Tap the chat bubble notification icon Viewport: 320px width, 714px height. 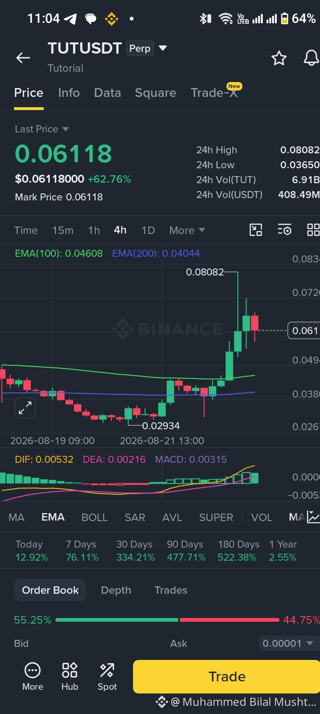[x=91, y=19]
